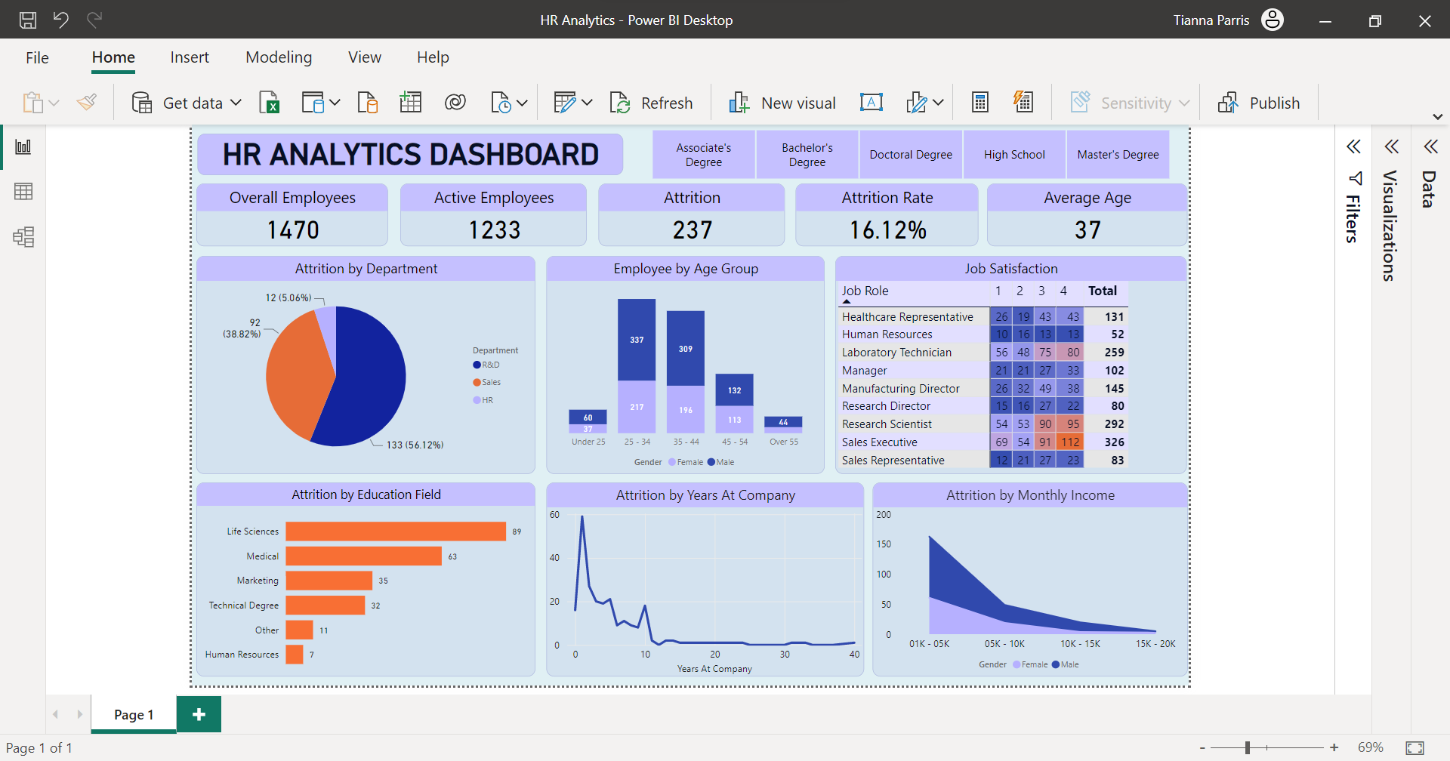Open the Transform data dropdown chevron
The height and width of the screenshot is (761, 1450).
click(588, 103)
